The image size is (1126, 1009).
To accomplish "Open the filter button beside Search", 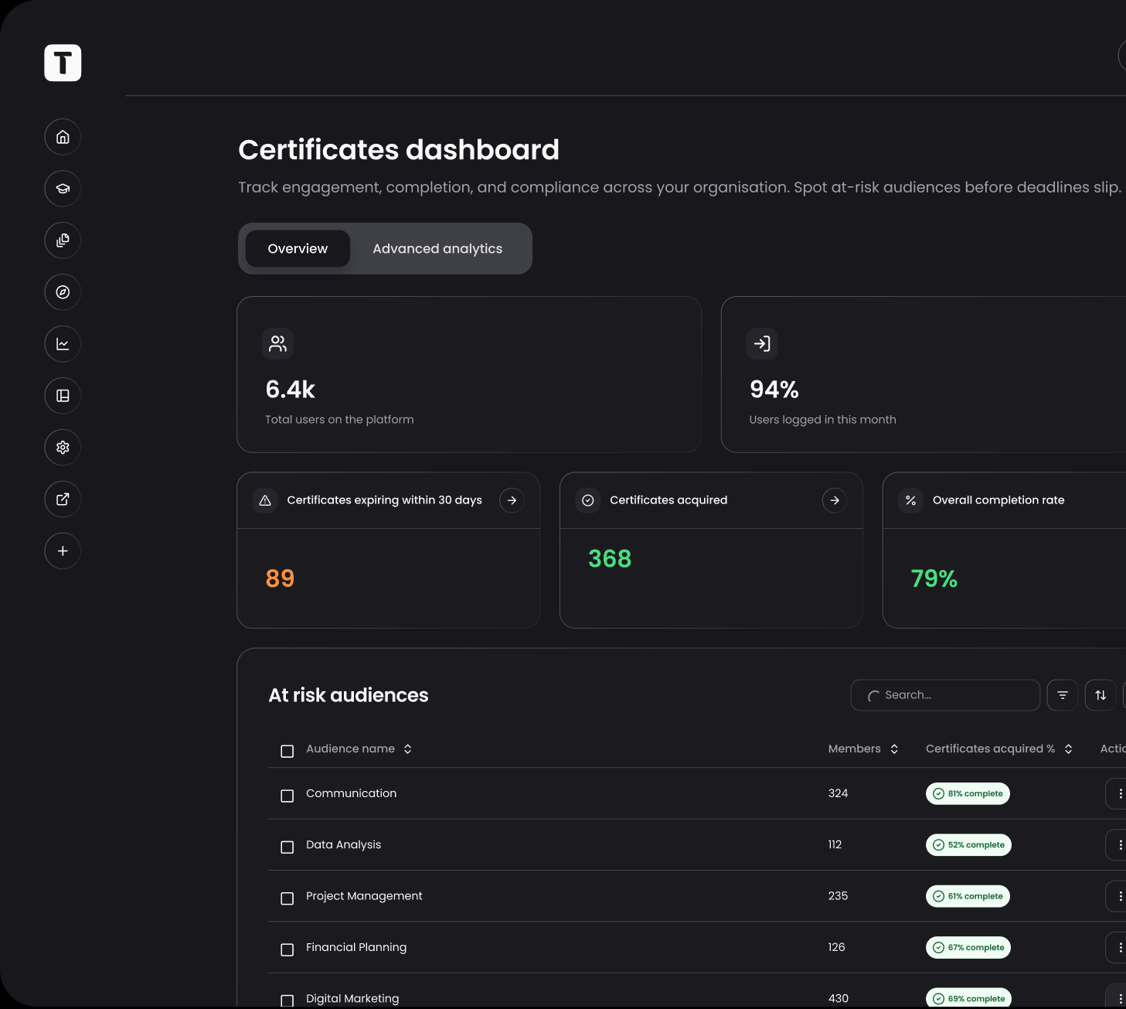I will coord(1063,695).
